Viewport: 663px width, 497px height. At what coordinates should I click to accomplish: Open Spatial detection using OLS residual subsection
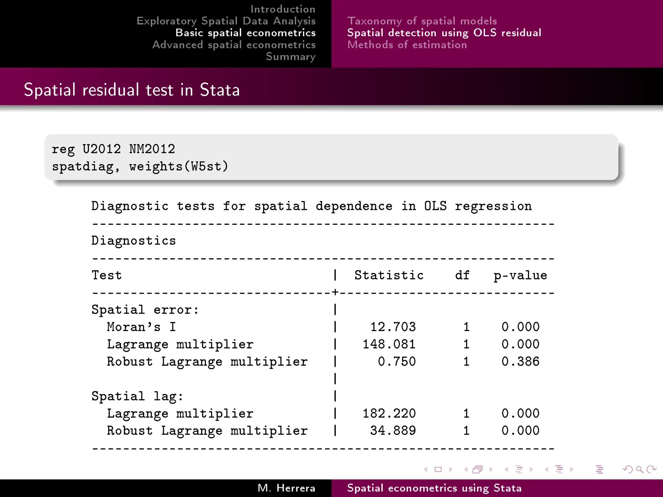[x=444, y=33]
